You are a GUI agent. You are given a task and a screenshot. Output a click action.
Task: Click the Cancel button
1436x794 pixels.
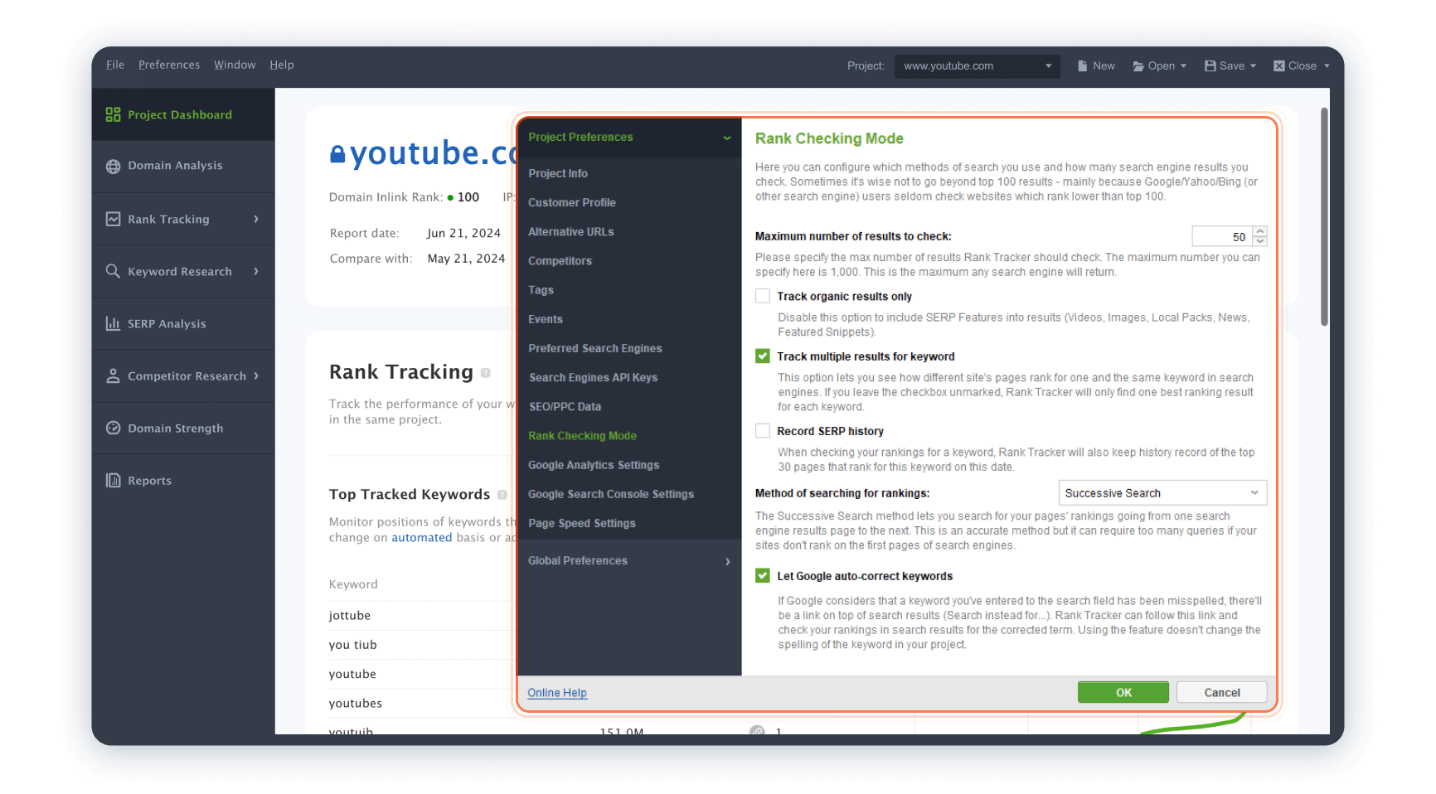pyautogui.click(x=1222, y=693)
